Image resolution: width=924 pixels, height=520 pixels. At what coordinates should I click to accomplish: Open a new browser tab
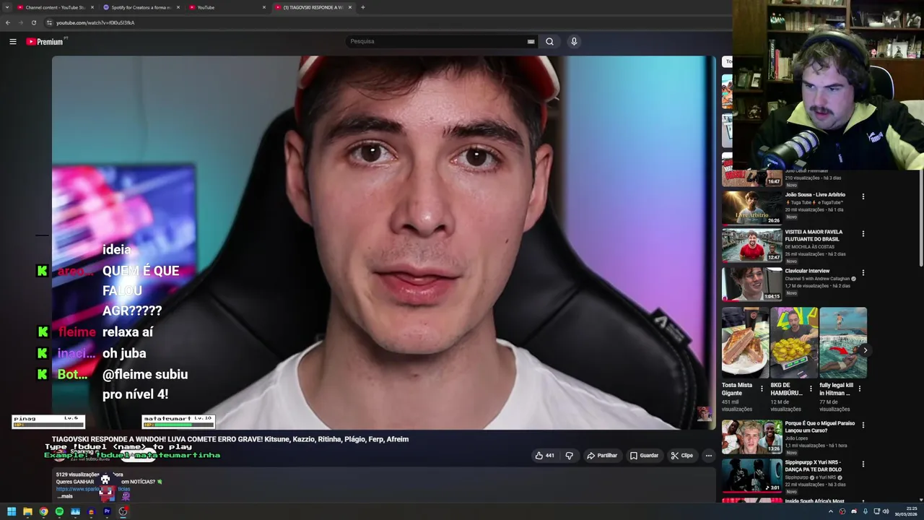coord(362,7)
